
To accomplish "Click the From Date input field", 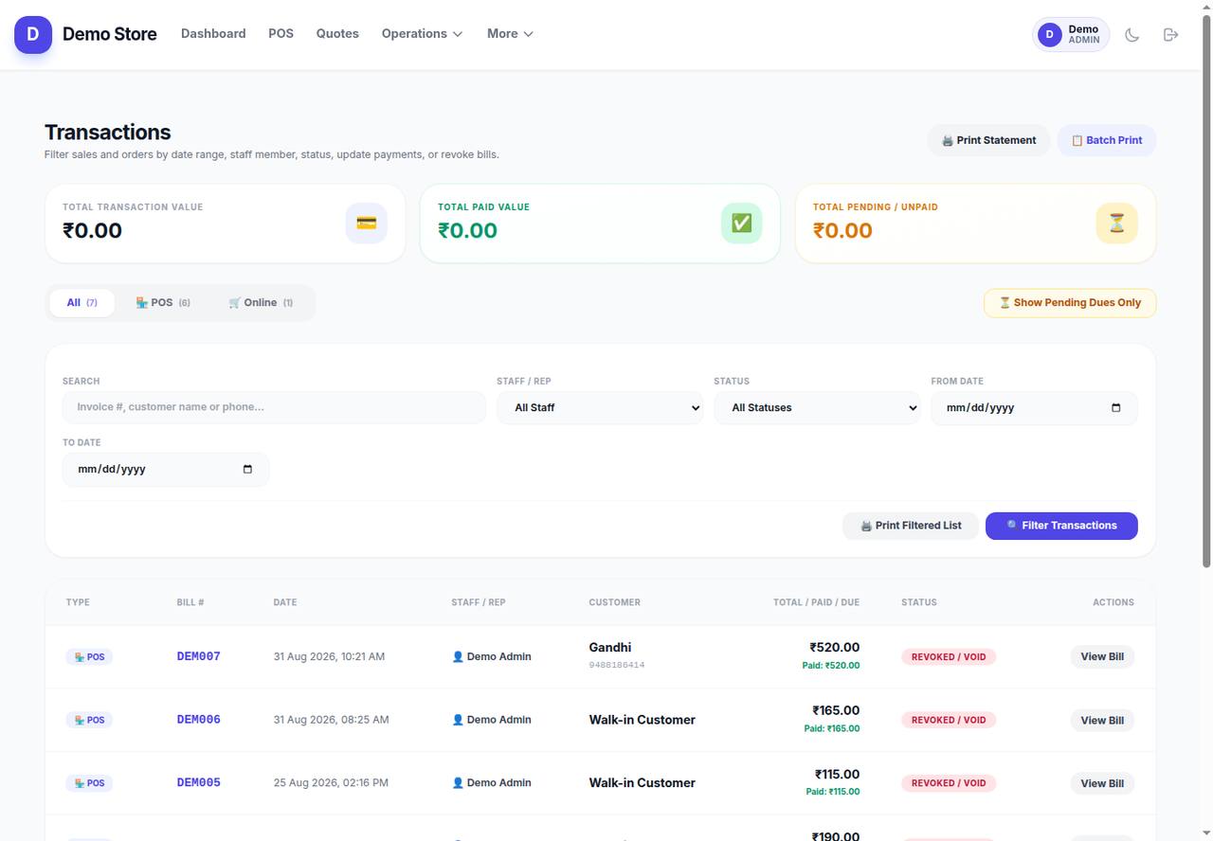I will click(1034, 408).
